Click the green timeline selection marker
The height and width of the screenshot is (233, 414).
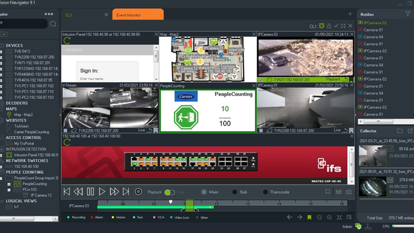coord(189,206)
